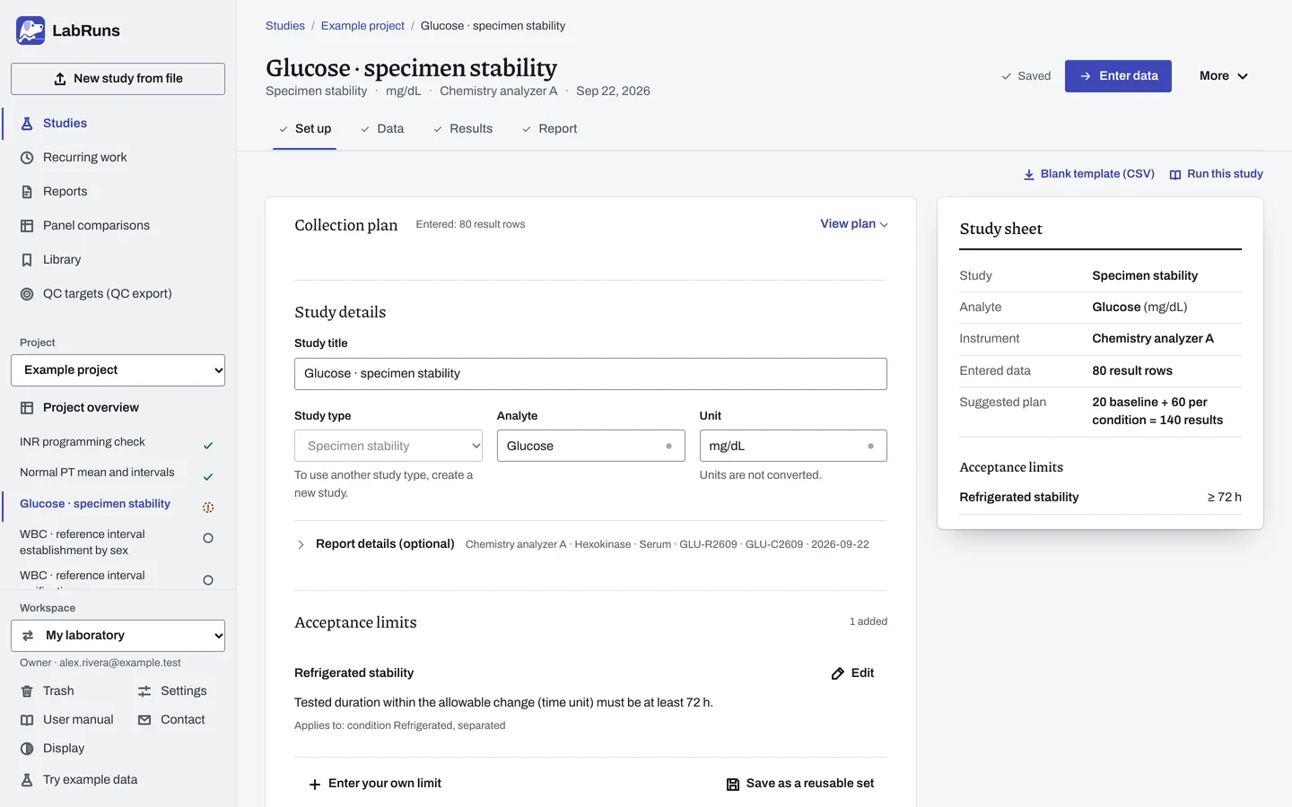Open the More menu
This screenshot has width=1292, height=807.
(1224, 76)
